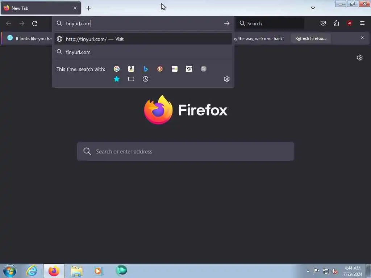
Task: Search this time with Amazon
Action: [131, 69]
